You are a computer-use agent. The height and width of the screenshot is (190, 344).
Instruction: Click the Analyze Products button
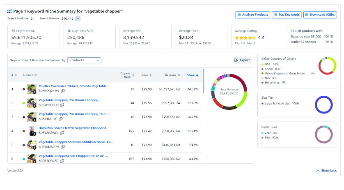(x=252, y=15)
